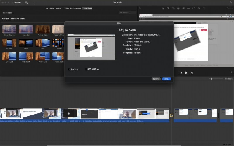Switch to the Audio tab
234x146 pixels.
(59, 8)
